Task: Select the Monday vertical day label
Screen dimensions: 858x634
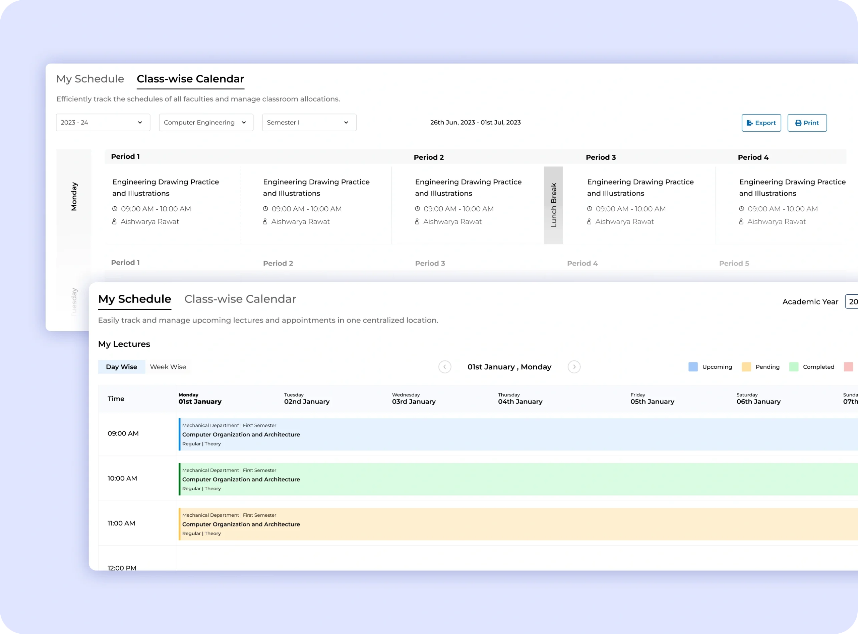Action: 74,197
